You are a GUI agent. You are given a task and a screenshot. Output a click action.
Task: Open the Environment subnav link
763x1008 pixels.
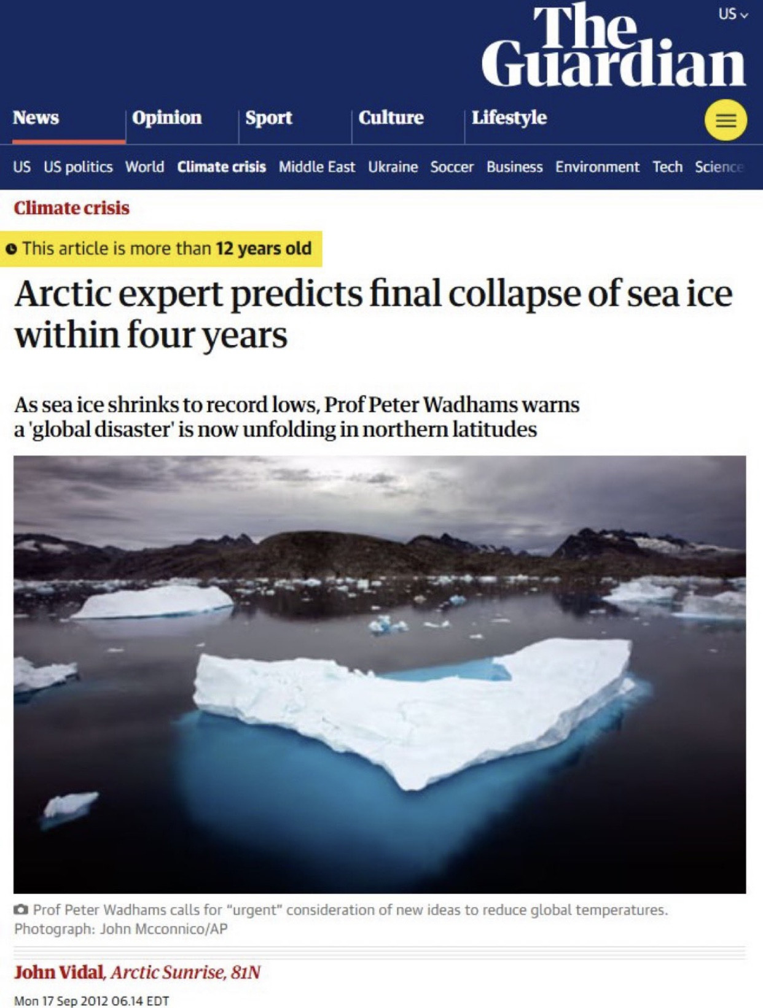598,167
